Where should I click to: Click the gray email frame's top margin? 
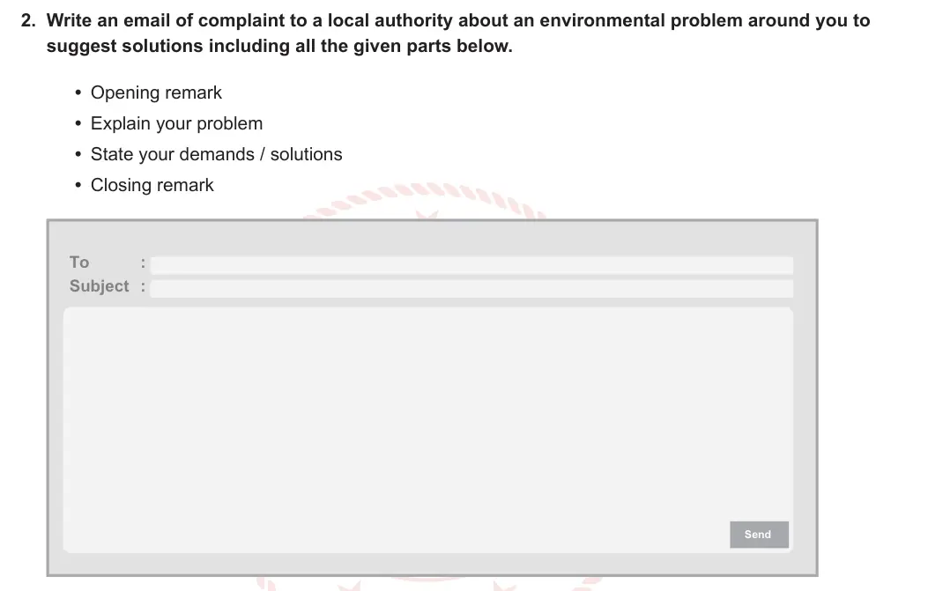click(x=432, y=237)
